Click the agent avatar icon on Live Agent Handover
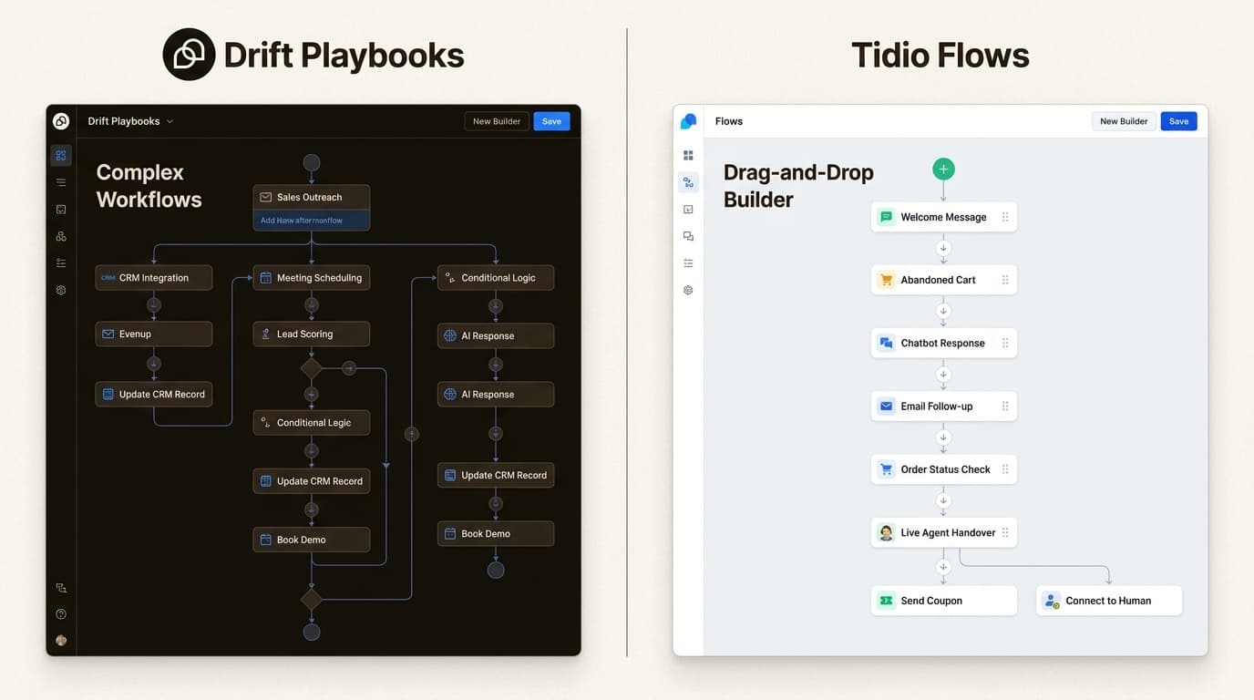Screen dimensions: 1254x700 (x=886, y=532)
